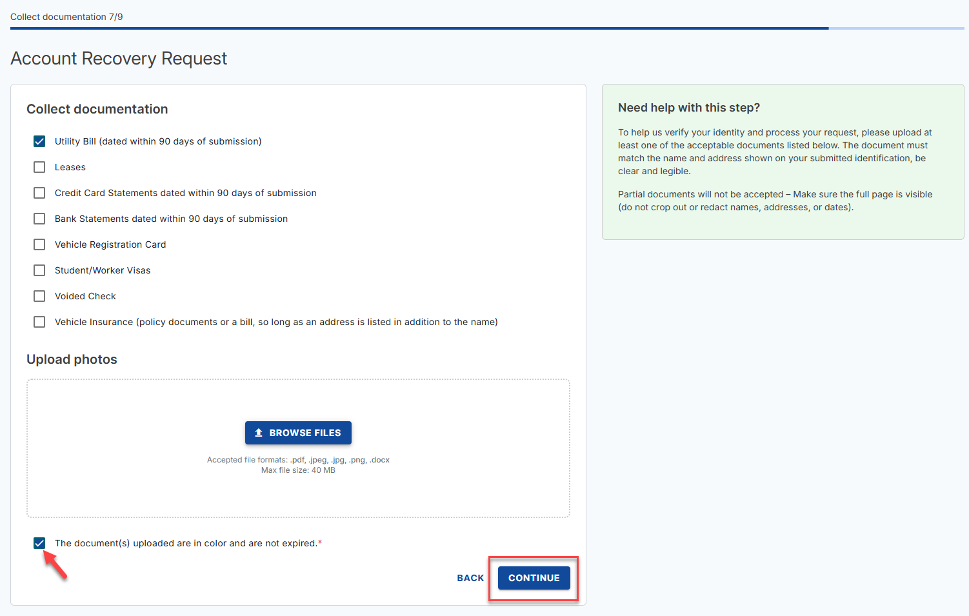Screen dimensions: 969x616
Task: Select the Vehicle Insurance checkbox
Action: coord(39,321)
